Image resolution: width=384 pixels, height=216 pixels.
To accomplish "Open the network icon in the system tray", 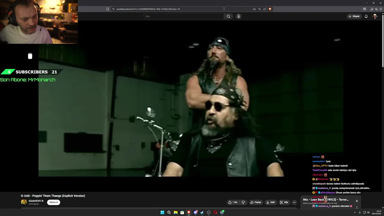I will pos(364,212).
